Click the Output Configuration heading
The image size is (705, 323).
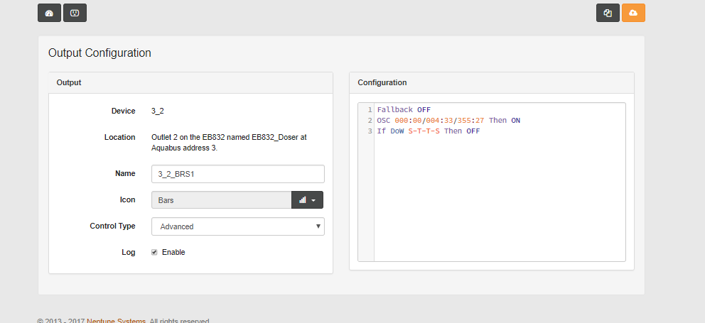pos(99,53)
